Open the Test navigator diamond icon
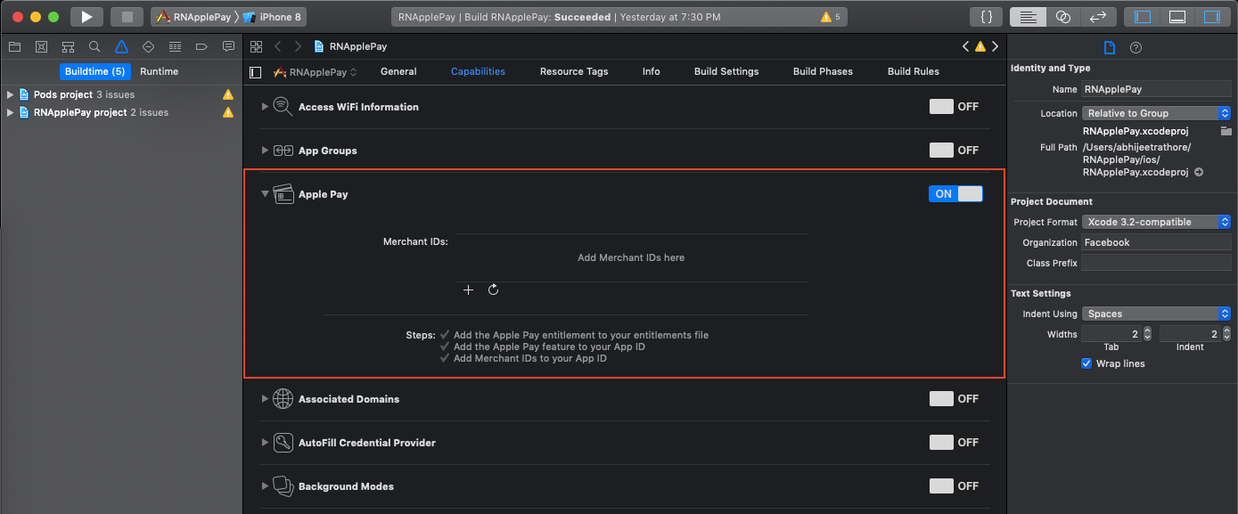Screen dimensions: 1238x514 (148, 46)
